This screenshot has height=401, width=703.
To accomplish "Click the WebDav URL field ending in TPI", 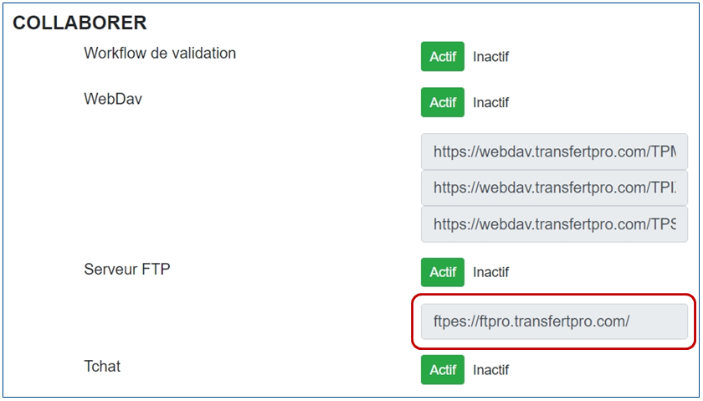I will point(554,188).
